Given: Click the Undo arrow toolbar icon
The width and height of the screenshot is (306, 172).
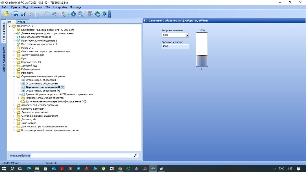Looking at the screenshot, I should (x=54, y=14).
